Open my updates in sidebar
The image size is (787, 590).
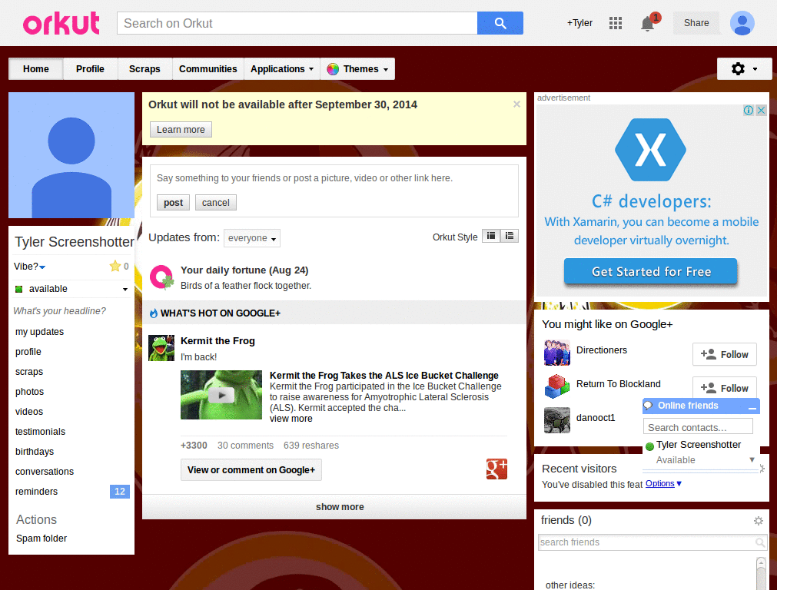click(x=40, y=332)
